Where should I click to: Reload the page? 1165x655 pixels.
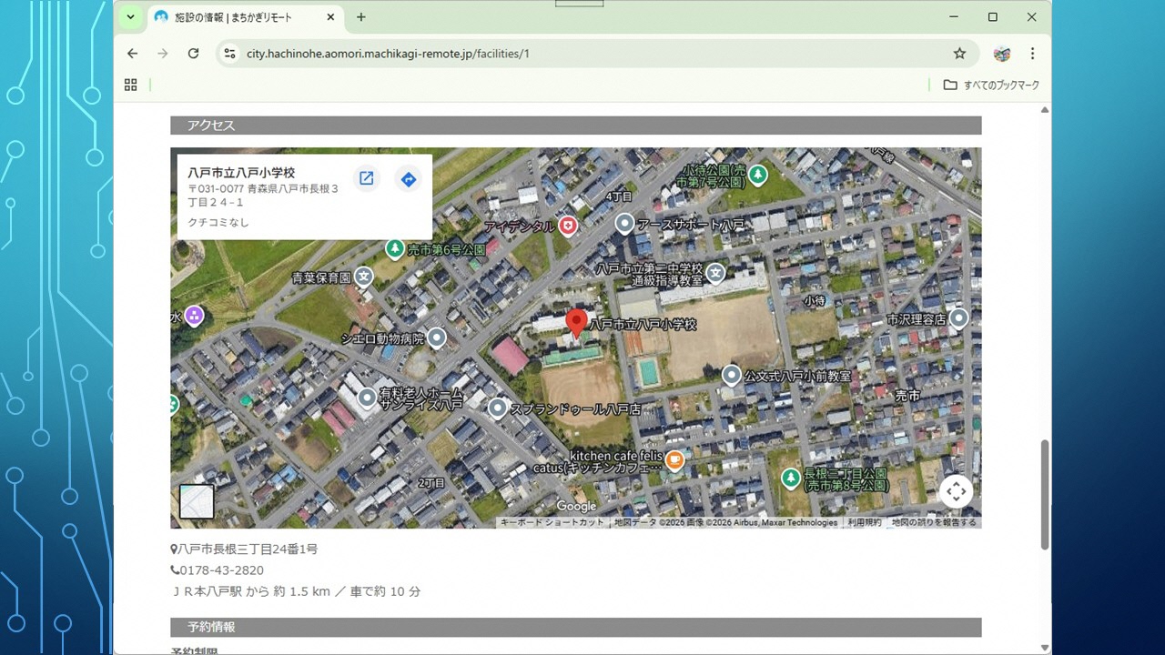pos(193,54)
